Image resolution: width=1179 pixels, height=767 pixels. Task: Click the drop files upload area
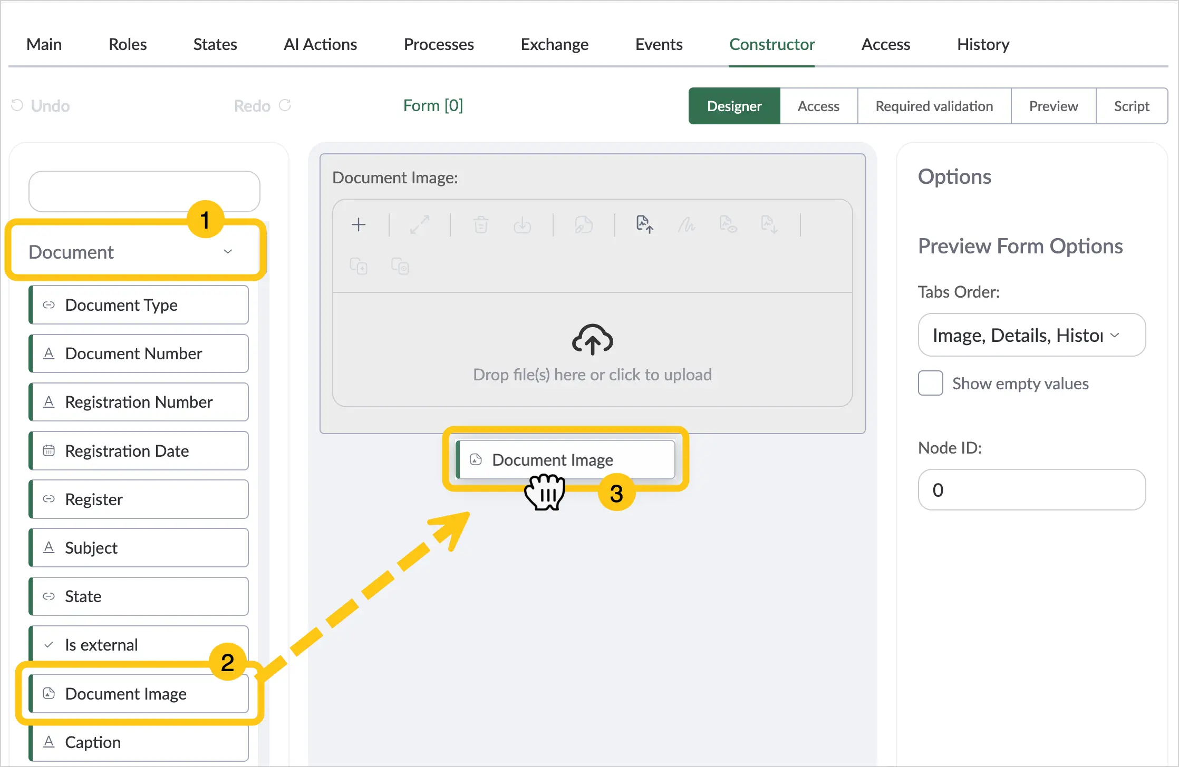coord(593,350)
